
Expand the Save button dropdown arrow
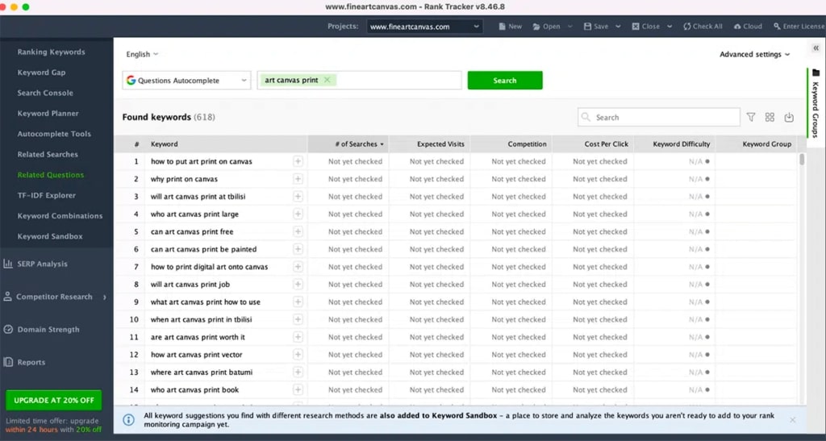pyautogui.click(x=618, y=27)
